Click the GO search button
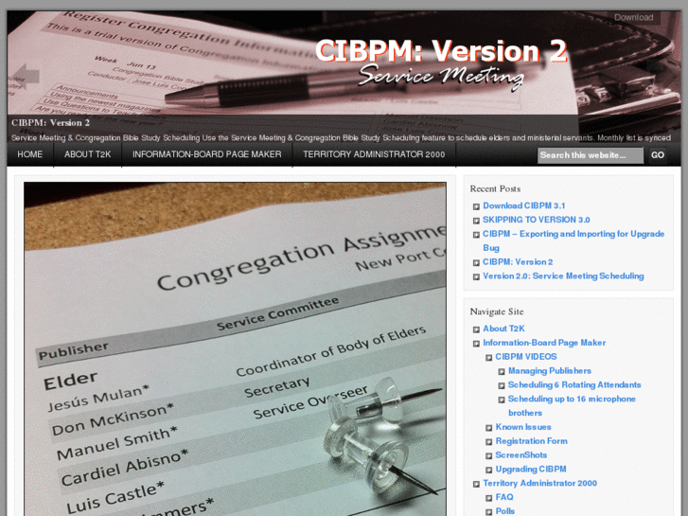This screenshot has height=516, width=688. [x=658, y=155]
